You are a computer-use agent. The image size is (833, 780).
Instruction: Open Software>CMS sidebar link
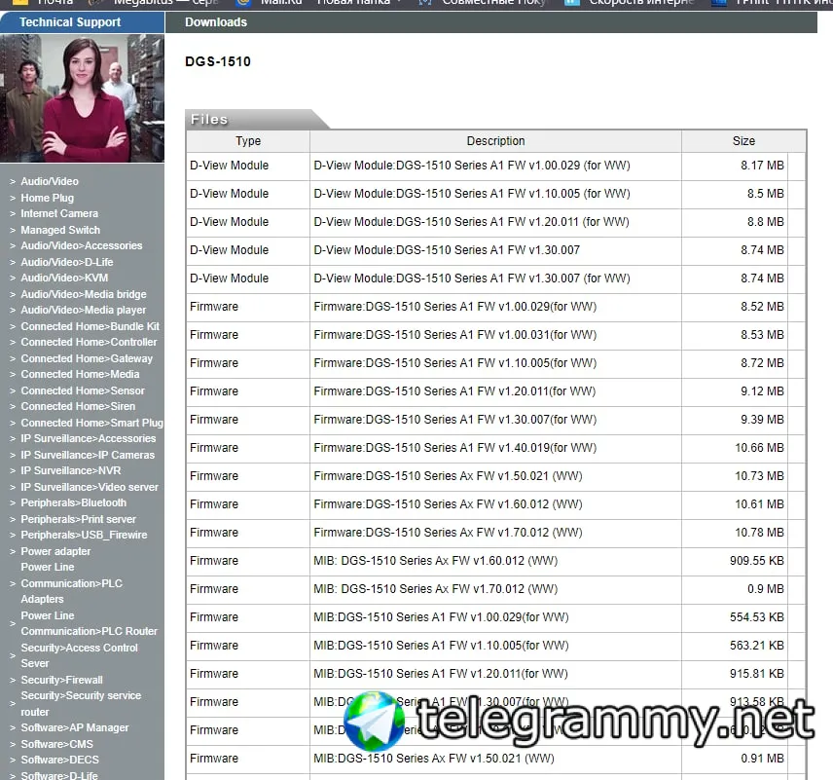pos(56,744)
